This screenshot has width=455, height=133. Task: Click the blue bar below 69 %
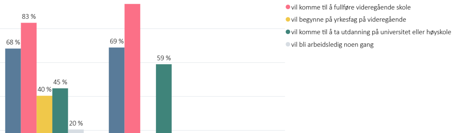(x=116, y=90)
